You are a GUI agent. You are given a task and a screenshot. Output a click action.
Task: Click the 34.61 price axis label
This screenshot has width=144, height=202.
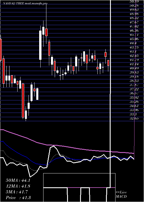[x=134, y=106]
